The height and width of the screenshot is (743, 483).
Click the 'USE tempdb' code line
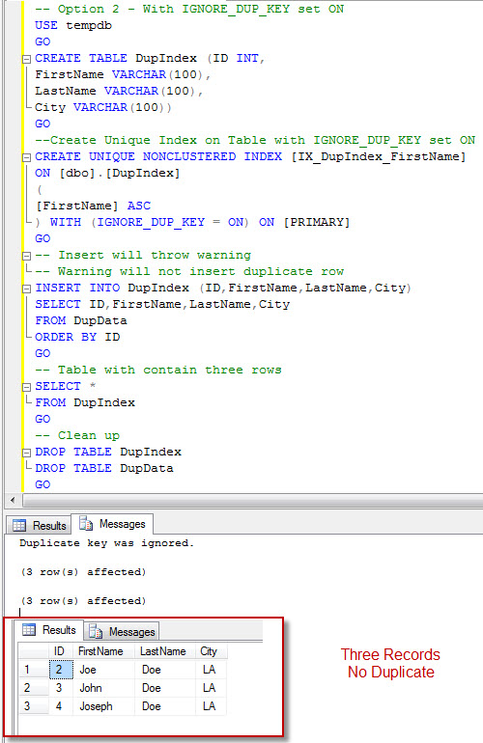tap(73, 26)
